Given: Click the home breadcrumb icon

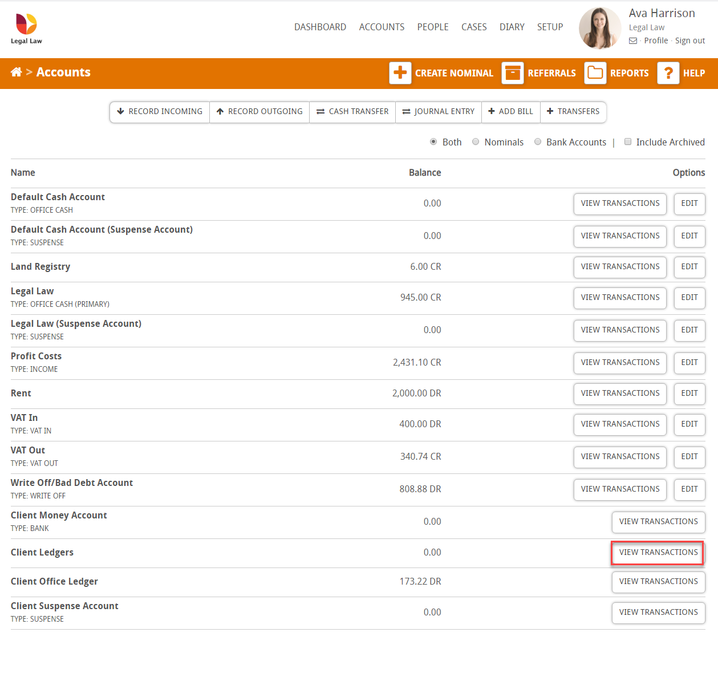Looking at the screenshot, I should (16, 72).
